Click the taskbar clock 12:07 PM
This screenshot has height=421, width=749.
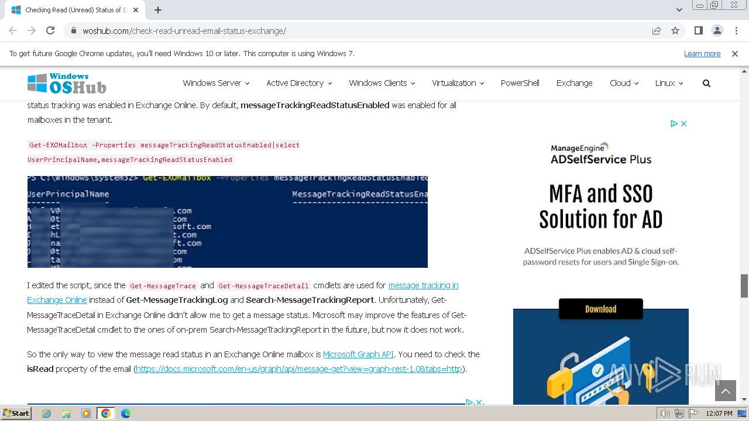(x=719, y=413)
